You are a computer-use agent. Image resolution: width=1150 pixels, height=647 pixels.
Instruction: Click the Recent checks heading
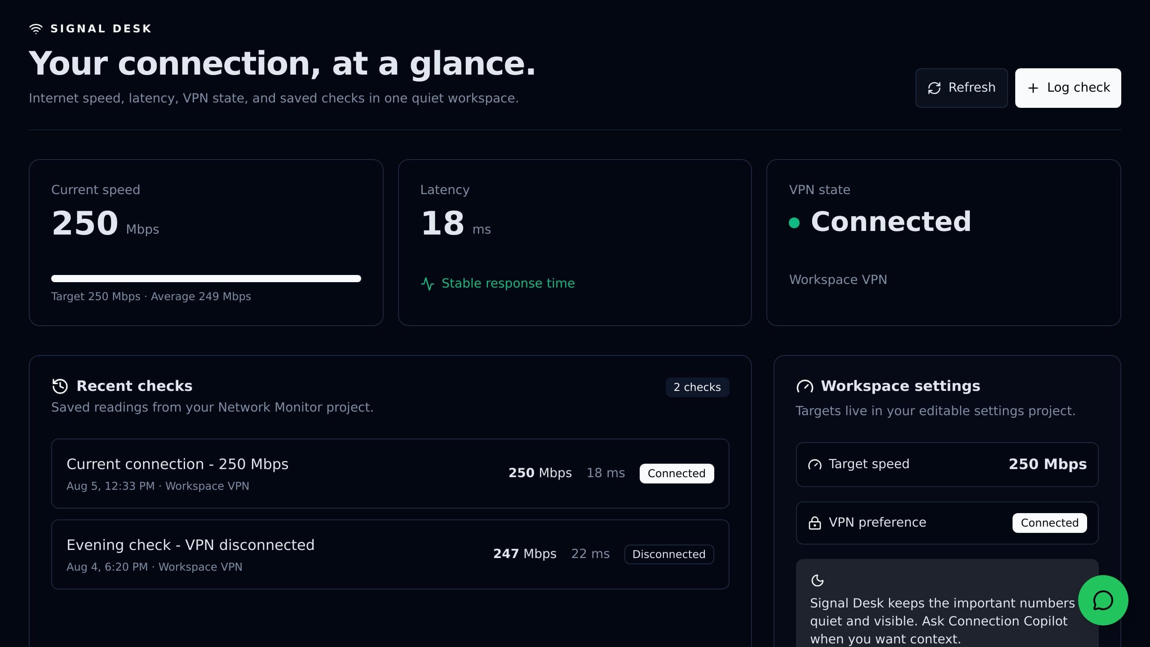click(x=134, y=386)
